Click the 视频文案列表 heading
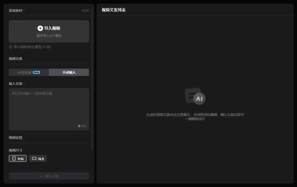The width and height of the screenshot is (297, 187). point(114,10)
